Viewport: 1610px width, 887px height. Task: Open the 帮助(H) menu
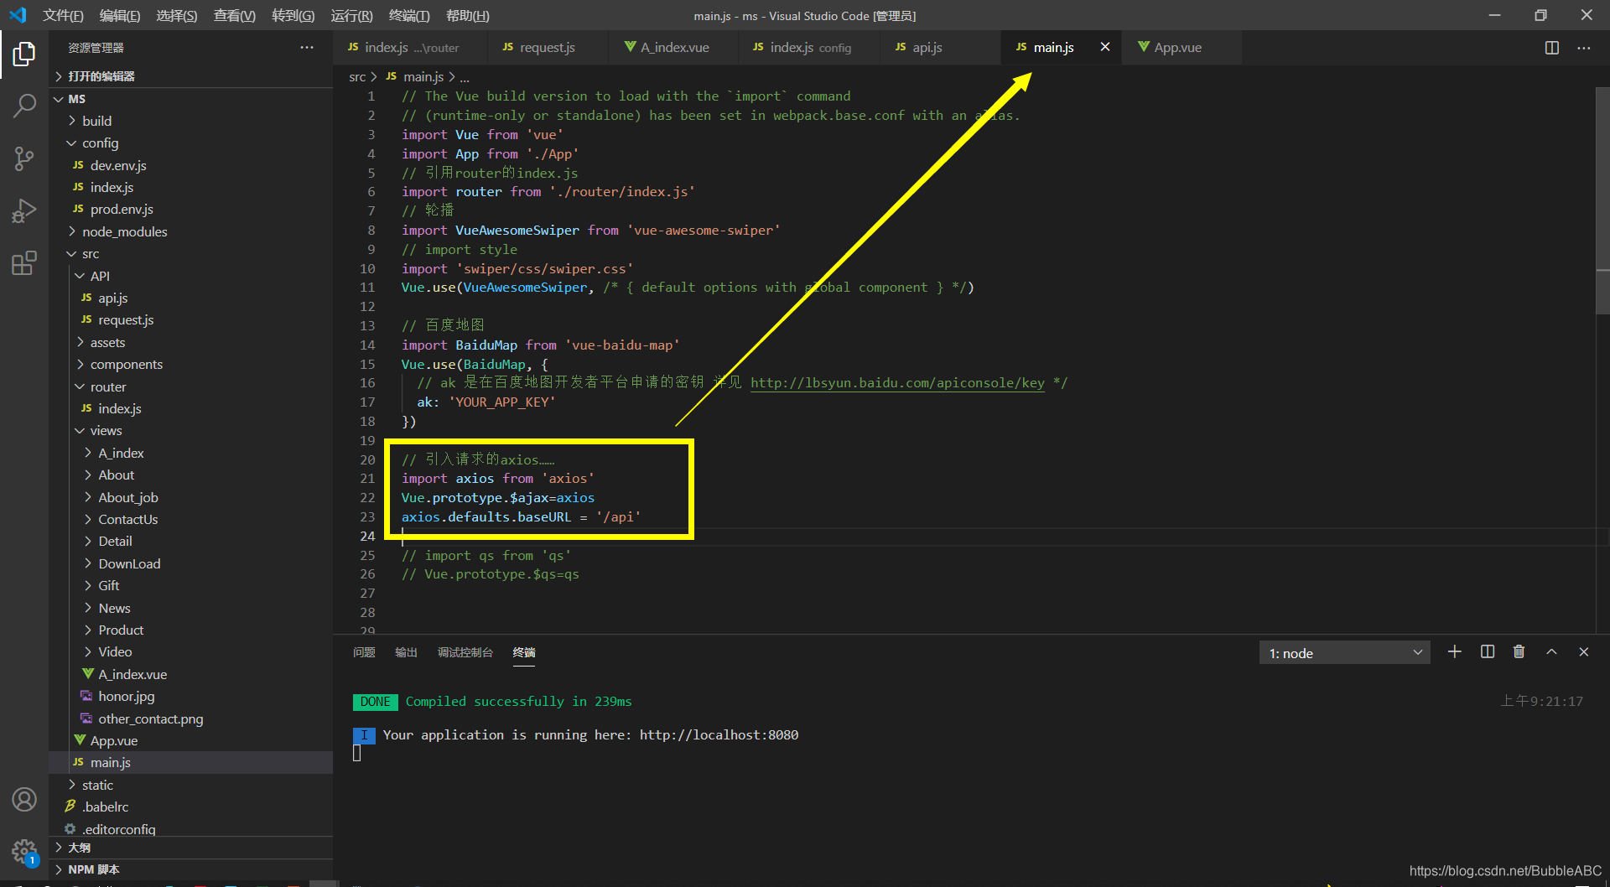click(x=468, y=15)
